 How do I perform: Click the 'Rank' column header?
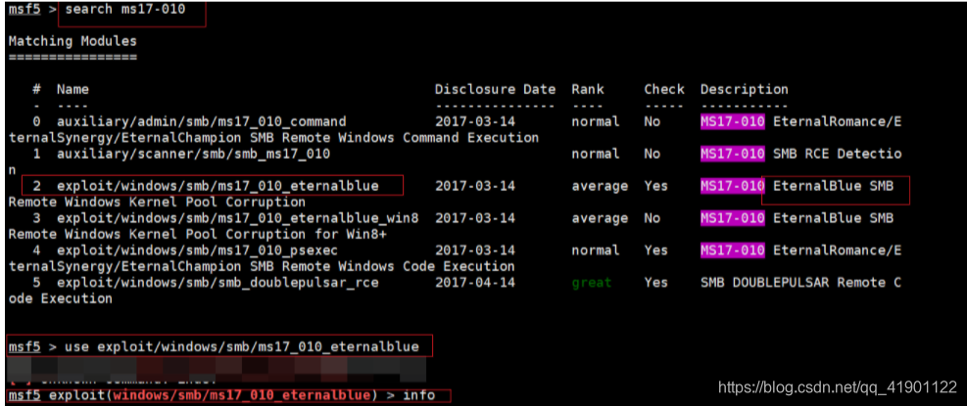(x=588, y=89)
